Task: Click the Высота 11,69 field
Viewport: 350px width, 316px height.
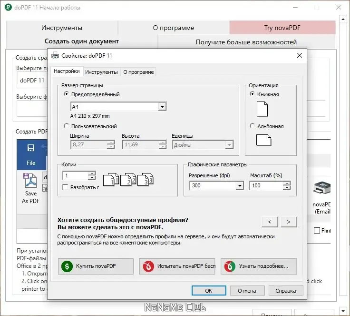Action: [141, 144]
